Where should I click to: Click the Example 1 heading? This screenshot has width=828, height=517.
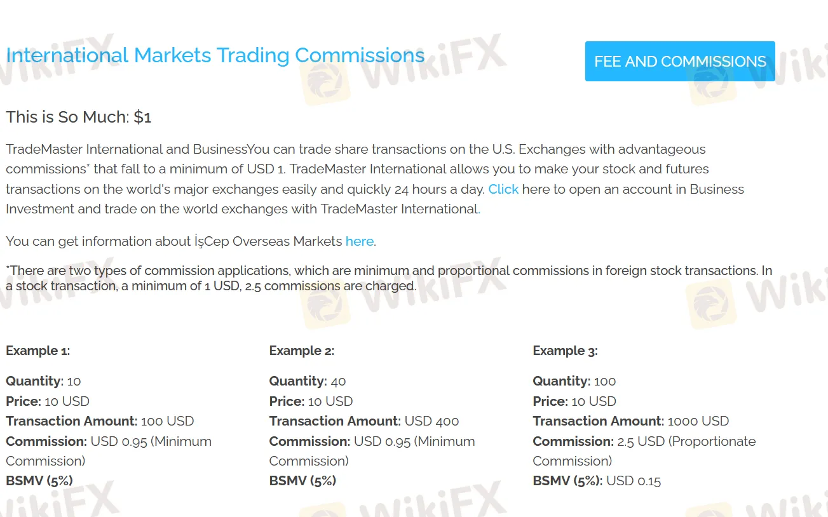[x=38, y=351]
